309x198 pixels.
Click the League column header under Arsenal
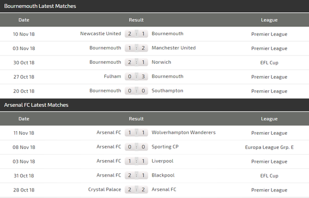[x=269, y=119]
